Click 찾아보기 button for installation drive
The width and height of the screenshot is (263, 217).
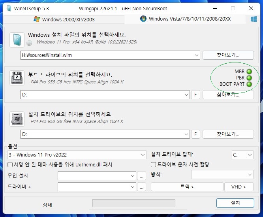click(228, 134)
